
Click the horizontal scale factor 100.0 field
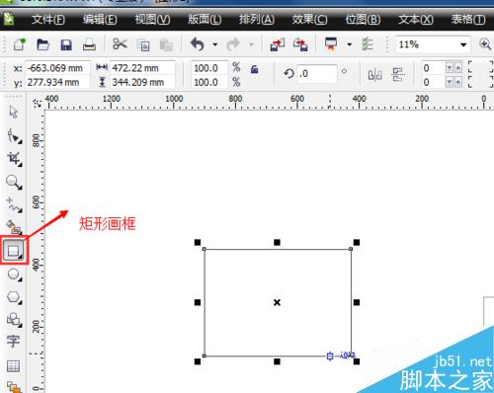[209, 68]
